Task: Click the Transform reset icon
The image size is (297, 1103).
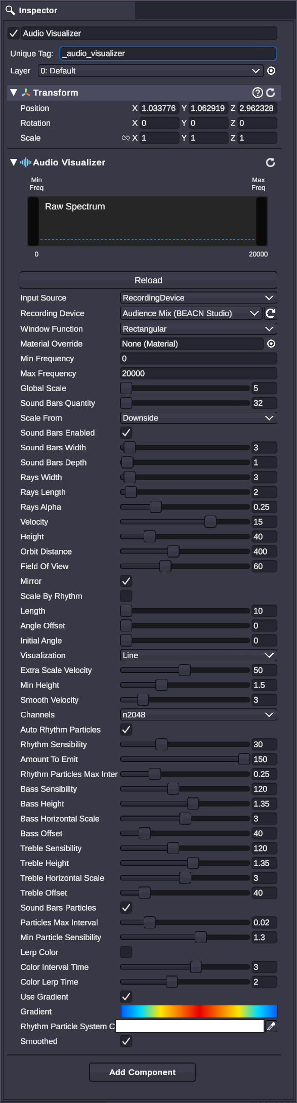Action: [x=272, y=93]
